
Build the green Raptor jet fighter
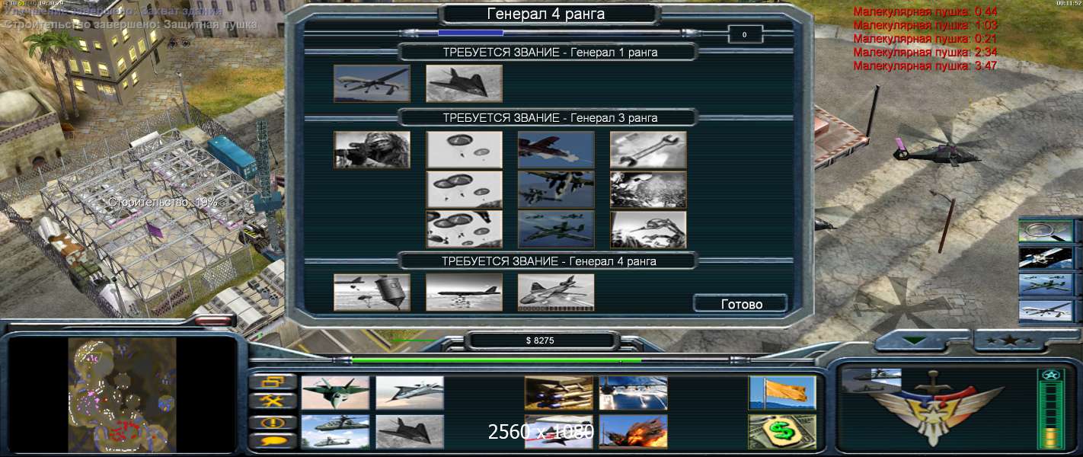click(x=335, y=393)
